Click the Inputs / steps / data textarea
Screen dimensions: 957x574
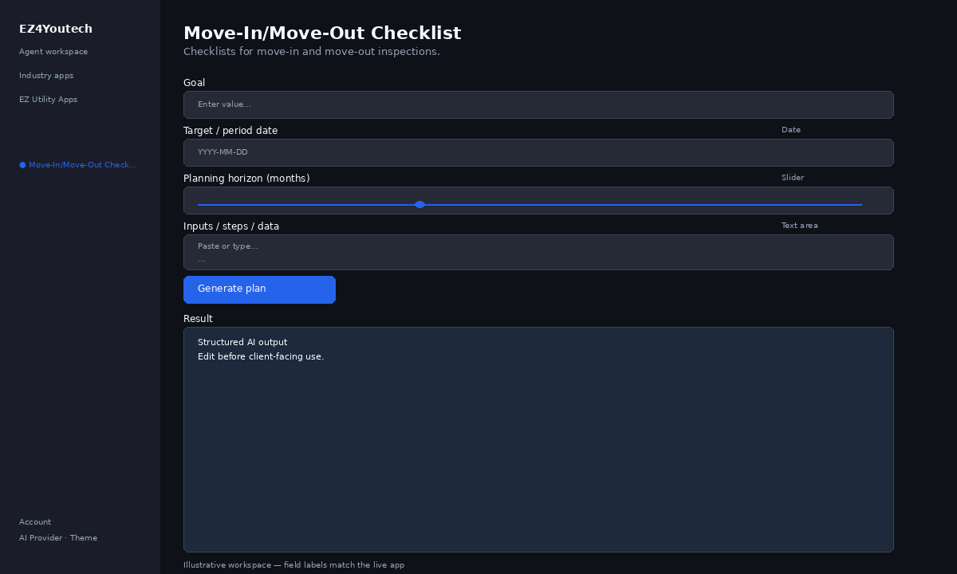click(x=538, y=252)
